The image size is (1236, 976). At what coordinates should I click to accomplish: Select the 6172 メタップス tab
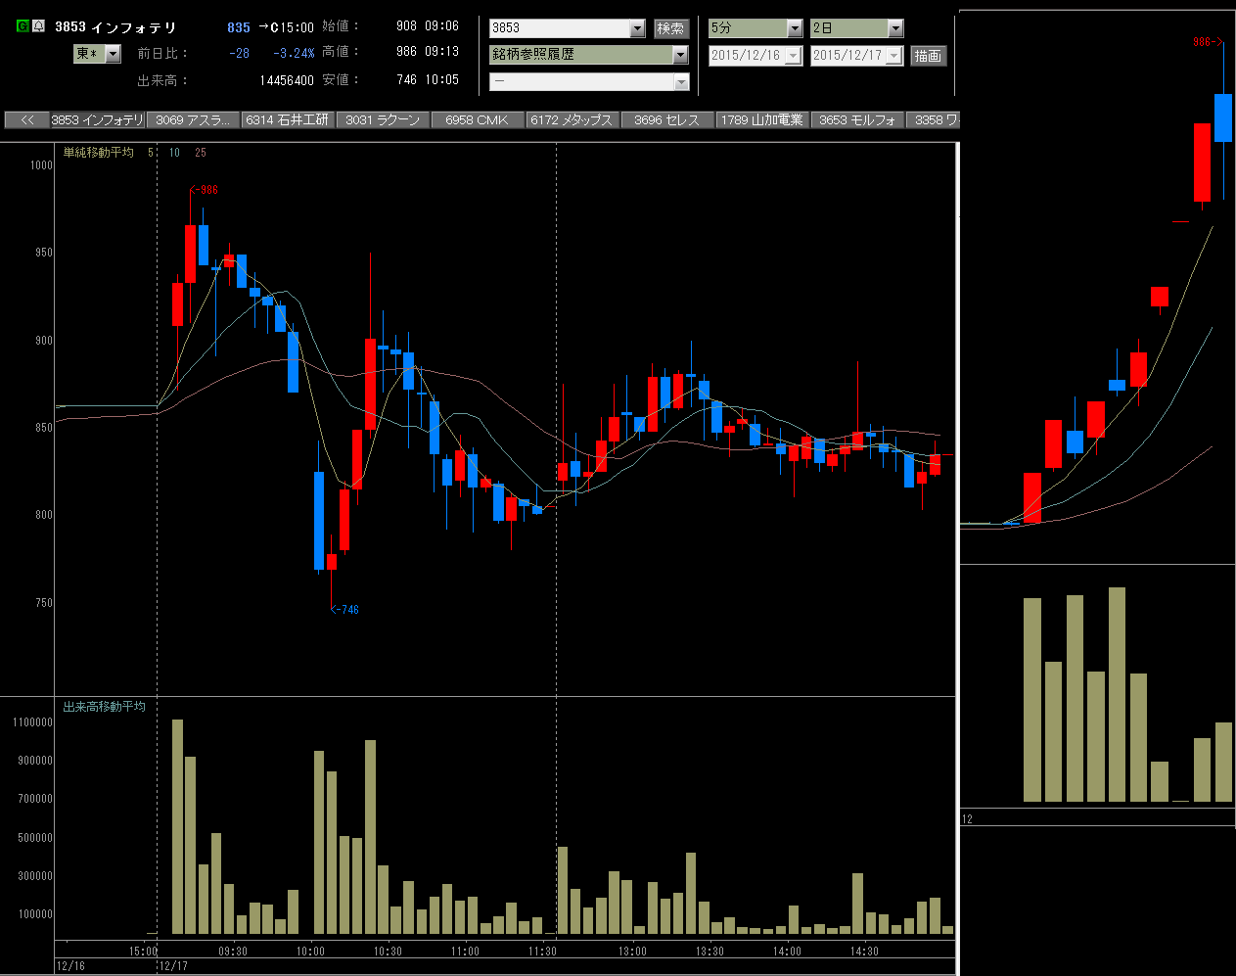573,119
